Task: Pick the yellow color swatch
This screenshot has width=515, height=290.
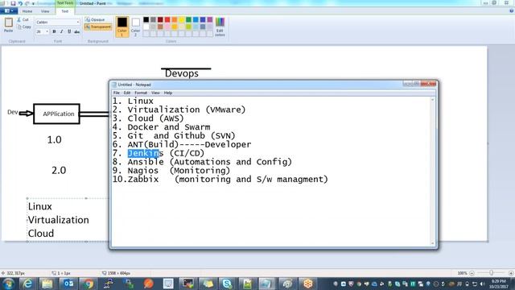Action: click(x=182, y=20)
